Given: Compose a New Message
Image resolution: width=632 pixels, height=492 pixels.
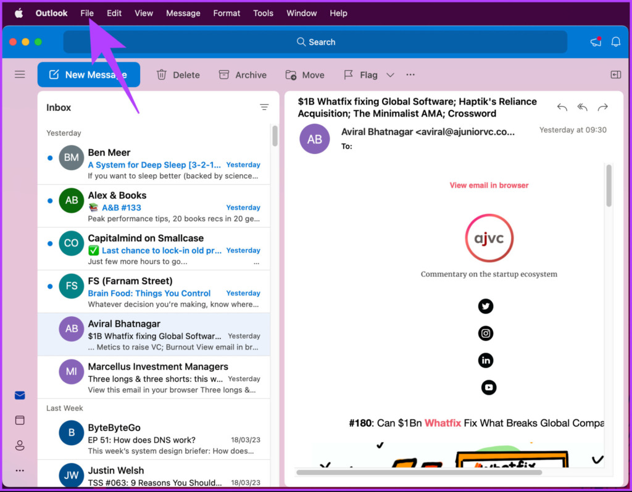Looking at the screenshot, I should [89, 75].
